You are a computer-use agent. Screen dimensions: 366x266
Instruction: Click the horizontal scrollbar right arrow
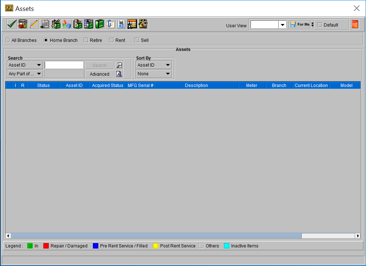(x=358, y=236)
